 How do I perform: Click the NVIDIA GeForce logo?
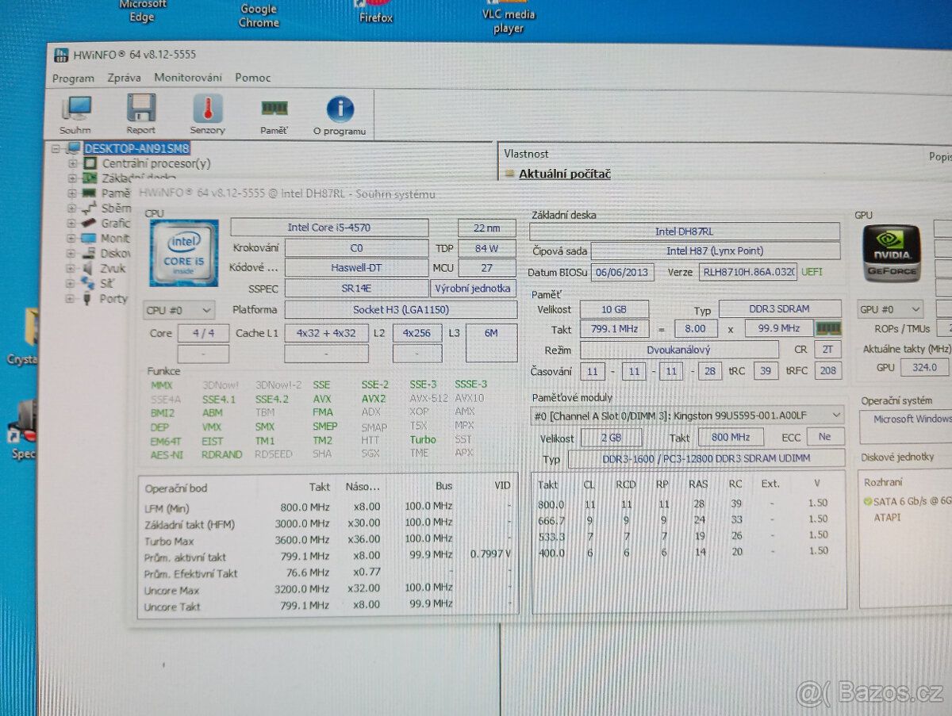click(892, 254)
